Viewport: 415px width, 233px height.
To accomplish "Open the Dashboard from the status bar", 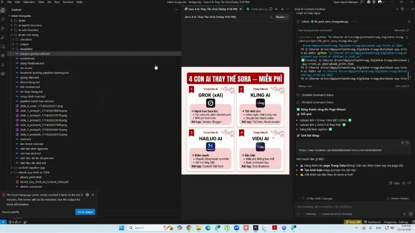I will click(x=372, y=222).
